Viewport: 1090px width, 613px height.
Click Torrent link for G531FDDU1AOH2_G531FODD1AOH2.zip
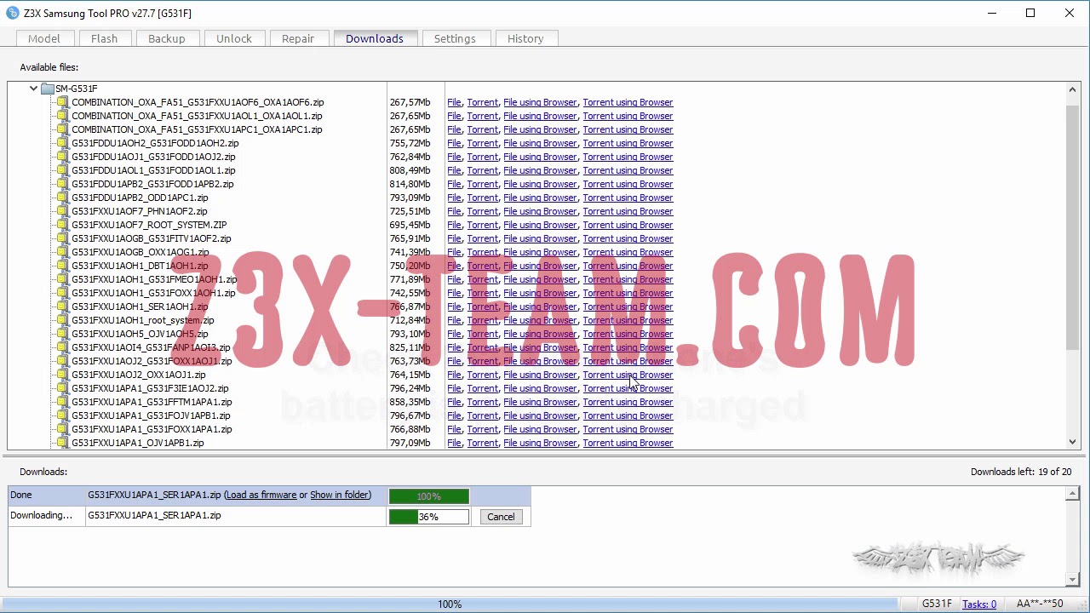coord(482,143)
